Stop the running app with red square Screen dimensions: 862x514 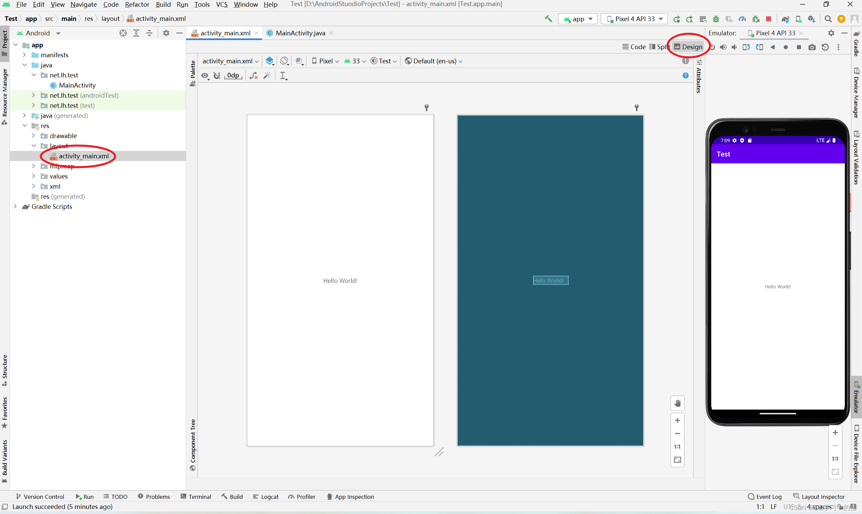click(x=769, y=19)
